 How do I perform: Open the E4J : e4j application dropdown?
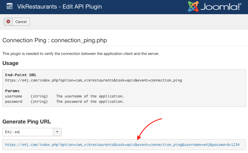click(32, 132)
